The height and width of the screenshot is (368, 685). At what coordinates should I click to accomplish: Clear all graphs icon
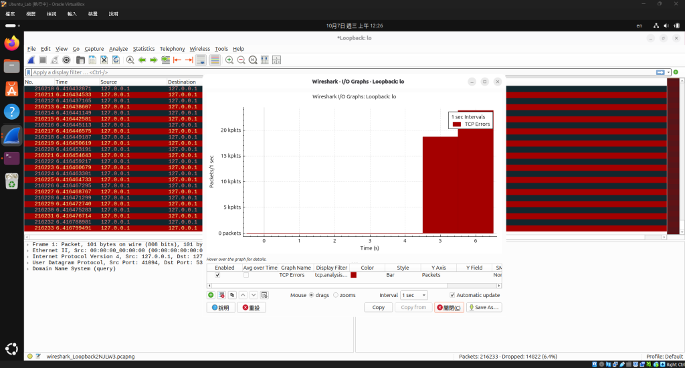coord(264,295)
